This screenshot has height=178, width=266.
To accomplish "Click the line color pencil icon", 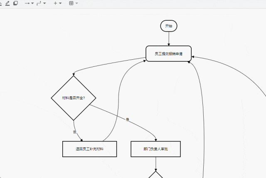I will 7,3.
